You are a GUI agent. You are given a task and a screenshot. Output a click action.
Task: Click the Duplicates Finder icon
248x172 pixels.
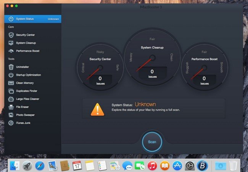tap(11, 91)
